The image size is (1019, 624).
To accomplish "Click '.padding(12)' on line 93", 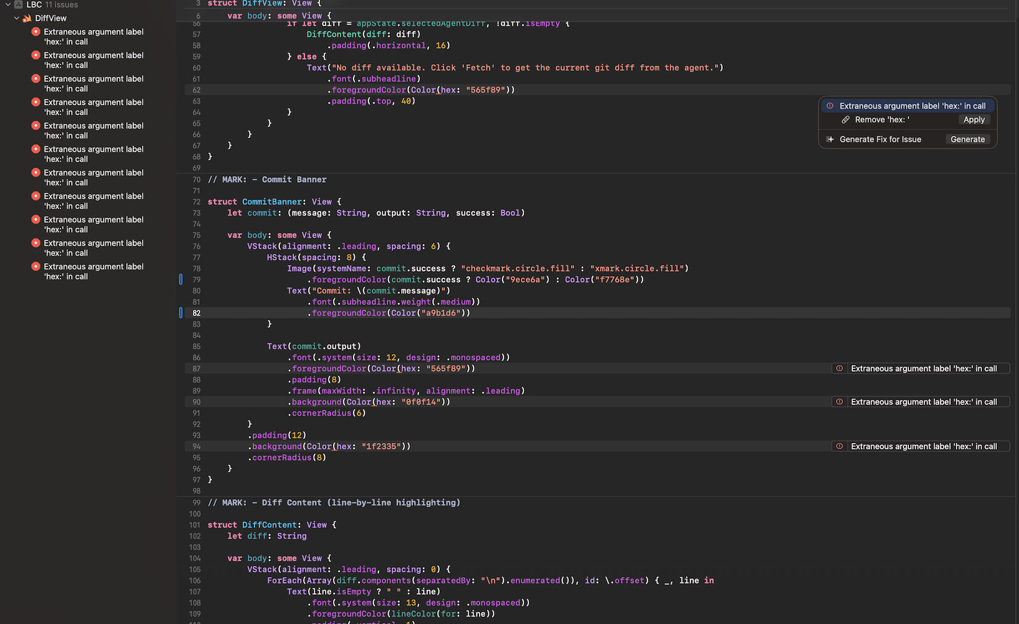I will (277, 436).
